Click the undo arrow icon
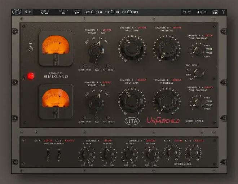 click(184, 12)
